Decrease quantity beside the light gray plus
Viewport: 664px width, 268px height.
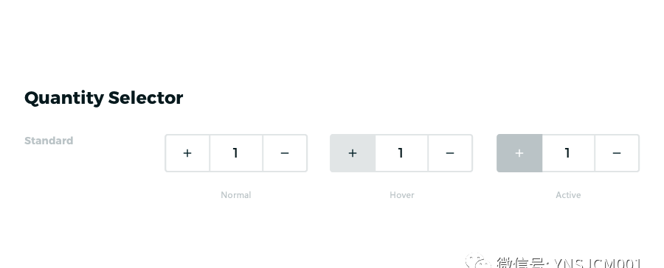(x=450, y=153)
